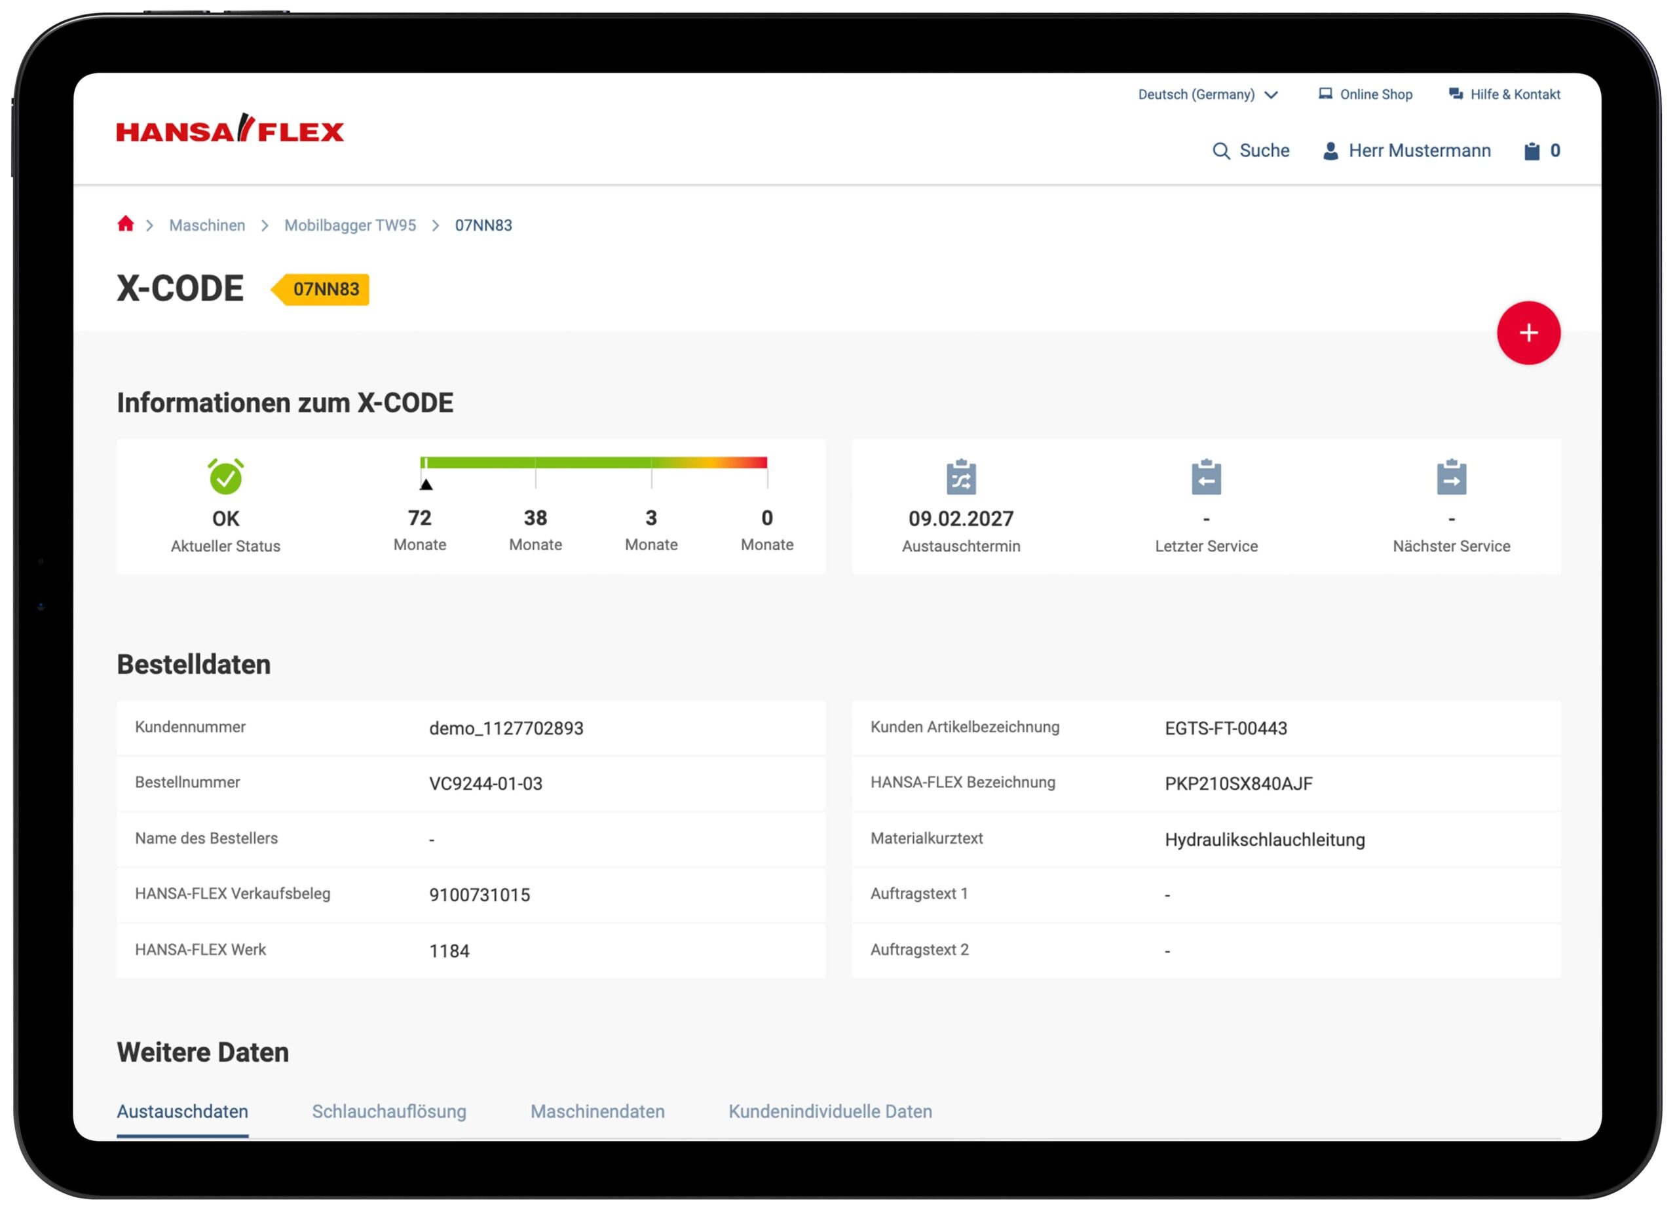Click the red home breadcrumb icon
This screenshot has height=1215, width=1677.
[x=126, y=224]
